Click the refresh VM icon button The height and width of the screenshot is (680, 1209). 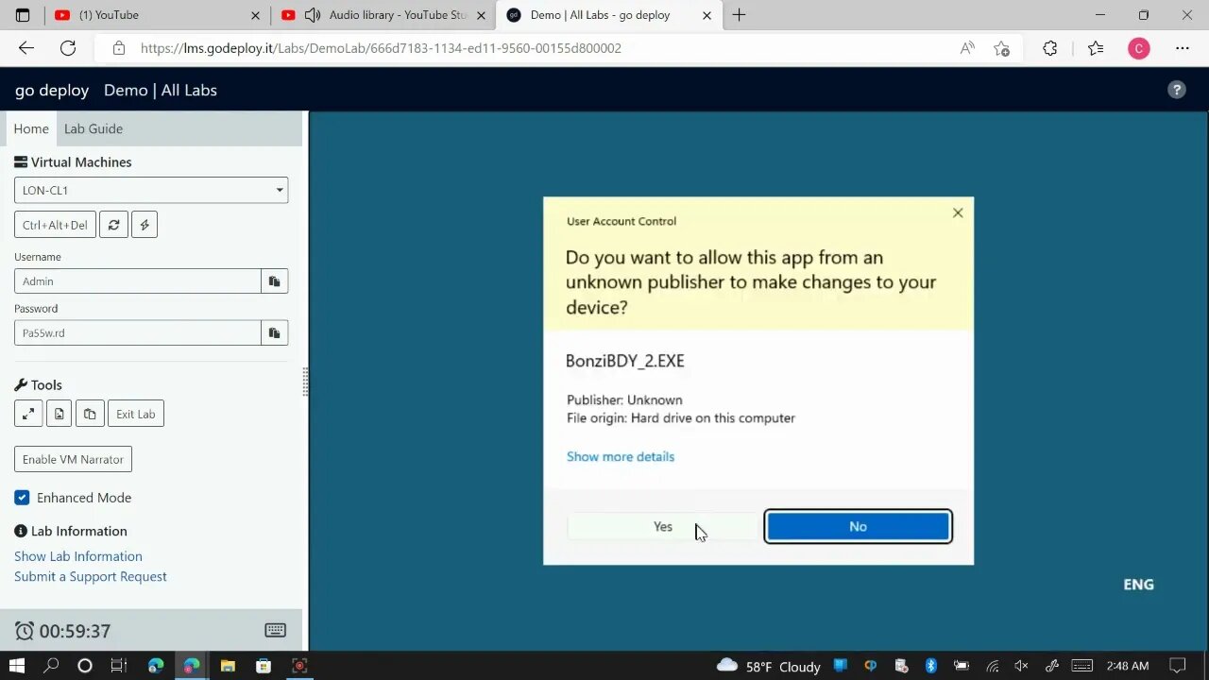click(x=113, y=225)
